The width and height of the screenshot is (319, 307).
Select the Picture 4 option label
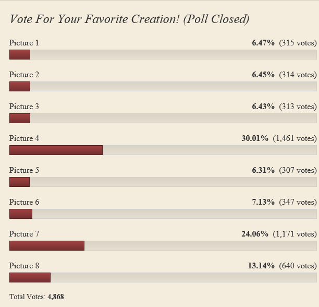[24, 138]
